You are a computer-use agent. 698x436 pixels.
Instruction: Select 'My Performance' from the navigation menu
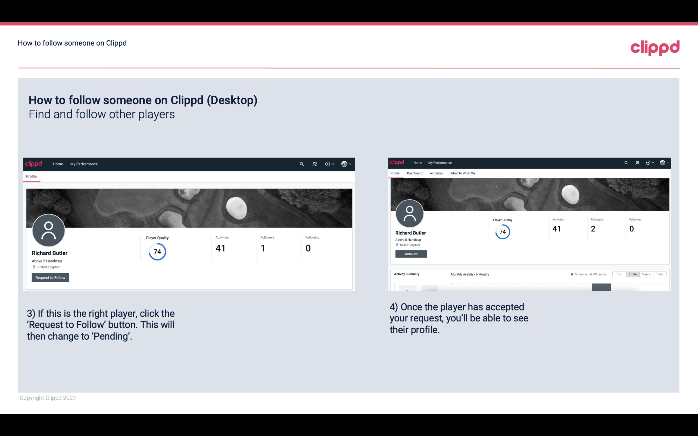83,164
